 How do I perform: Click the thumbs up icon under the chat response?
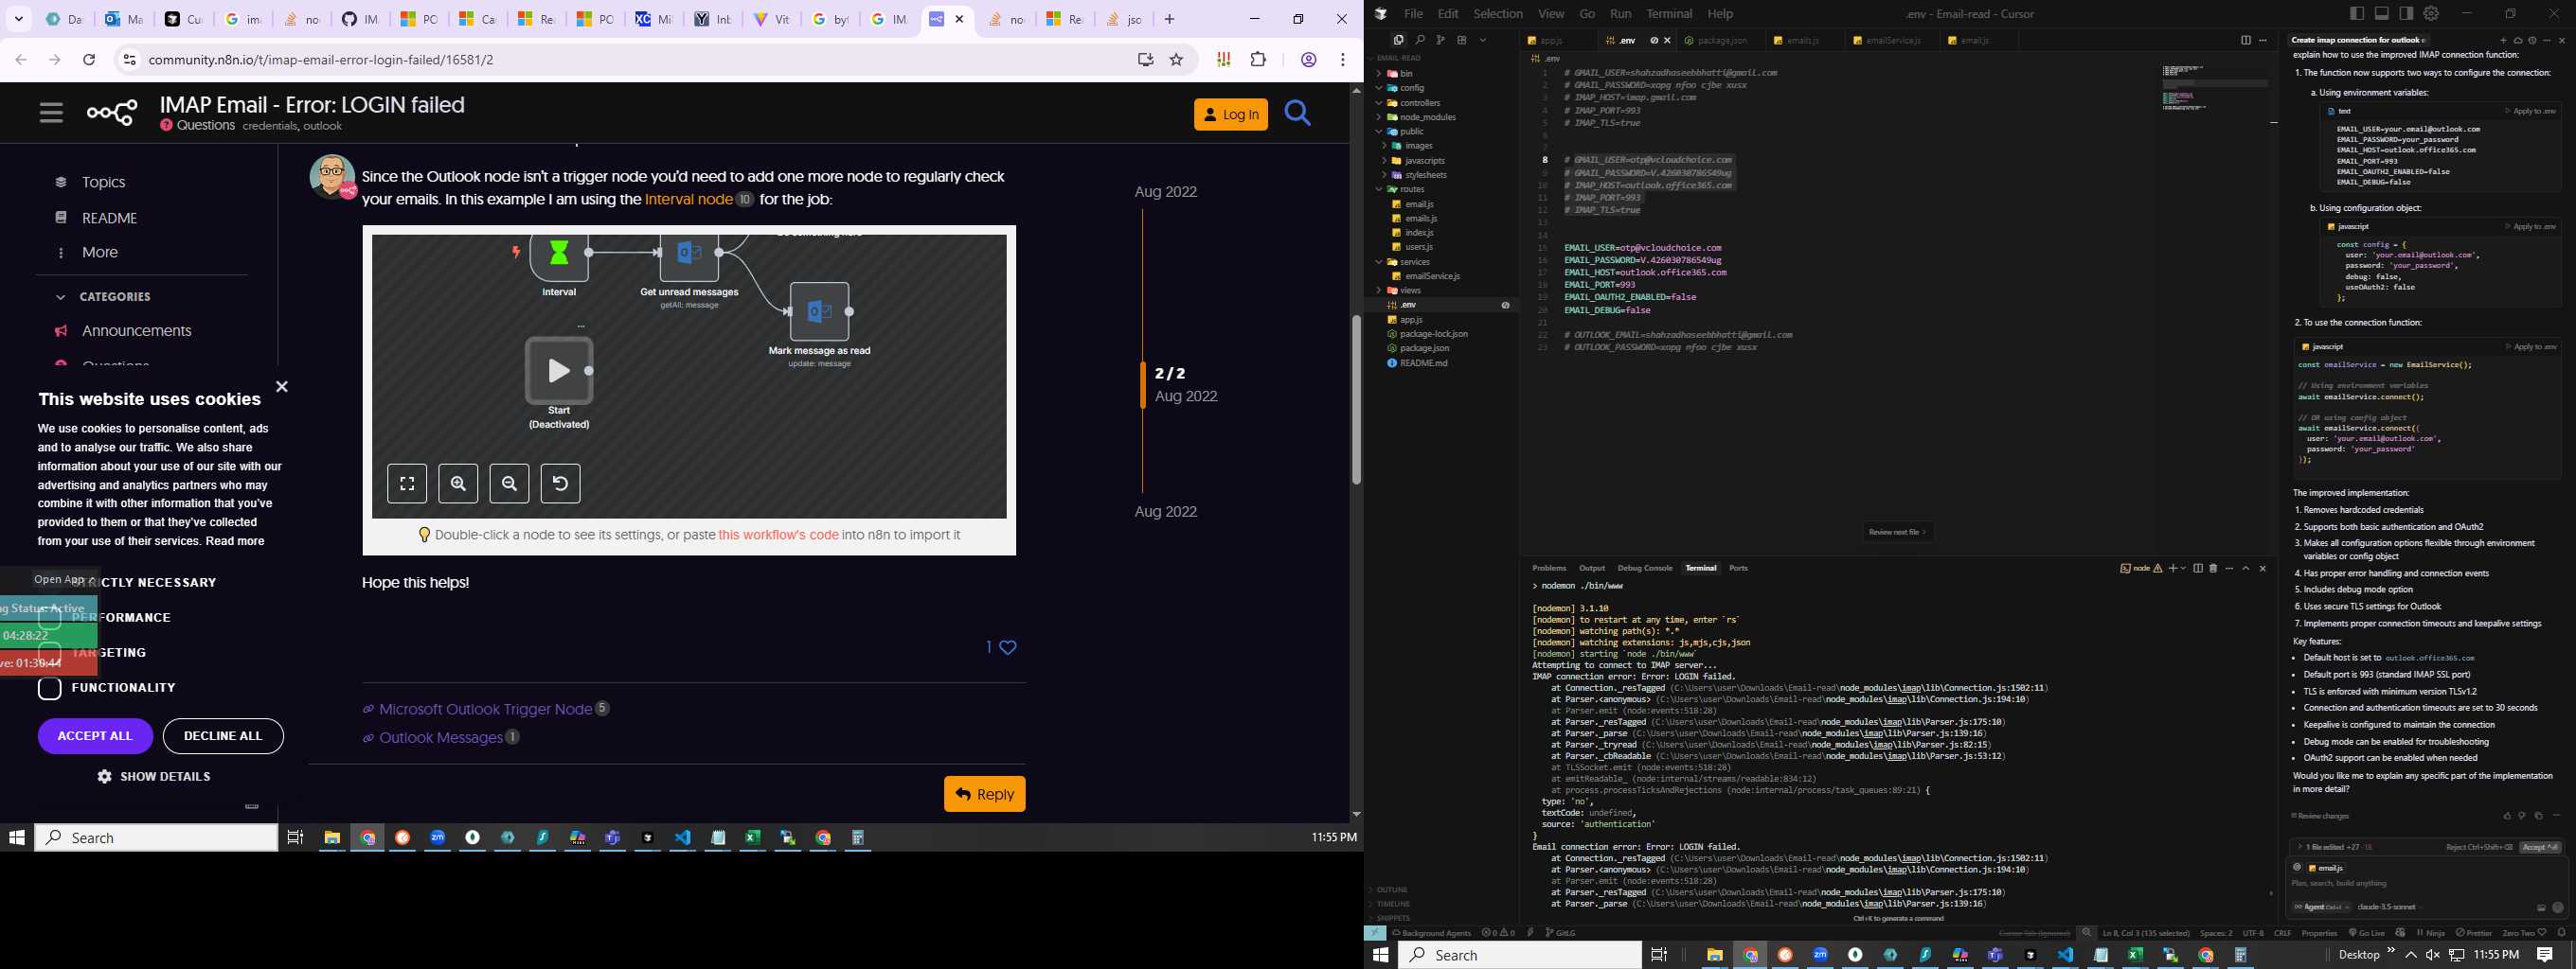coord(2507,816)
